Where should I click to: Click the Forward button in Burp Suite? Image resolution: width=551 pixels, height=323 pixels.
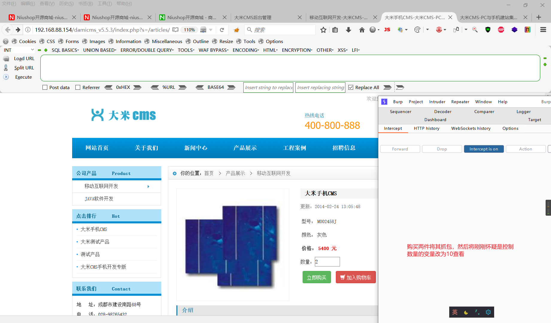pyautogui.click(x=400, y=149)
